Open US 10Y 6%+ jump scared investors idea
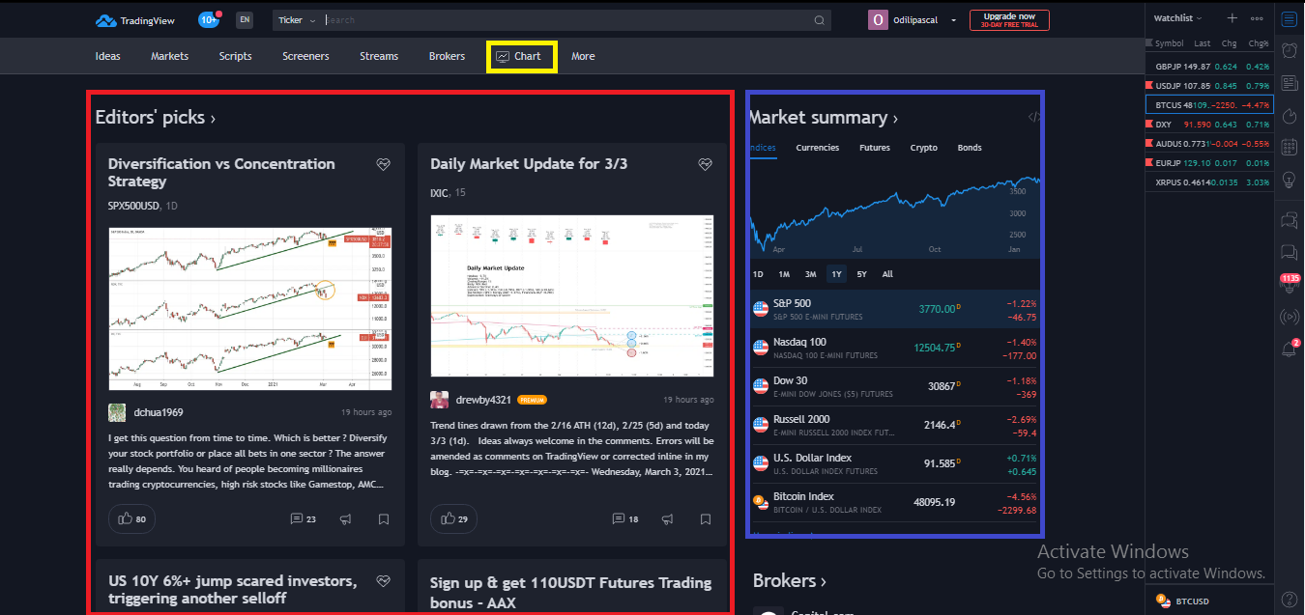The width and height of the screenshot is (1305, 615). pyautogui.click(x=232, y=589)
